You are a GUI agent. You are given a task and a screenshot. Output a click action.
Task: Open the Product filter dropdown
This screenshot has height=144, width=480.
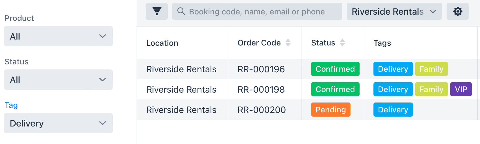[x=58, y=36]
